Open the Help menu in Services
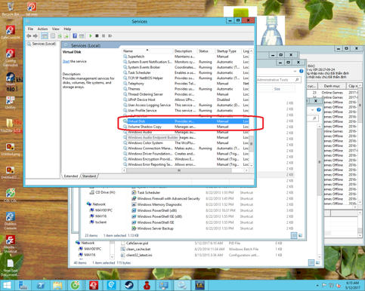The width and height of the screenshot is (365, 291). (67, 29)
